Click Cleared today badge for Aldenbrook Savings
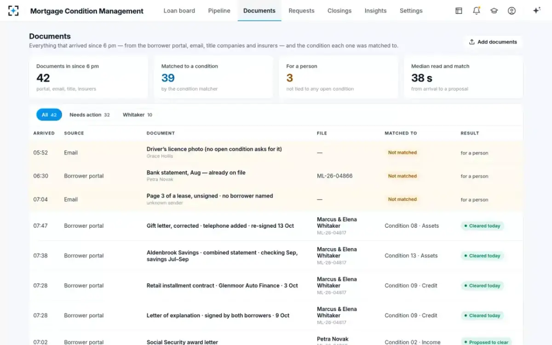Viewport: 552px width, 345px height. coord(483,256)
